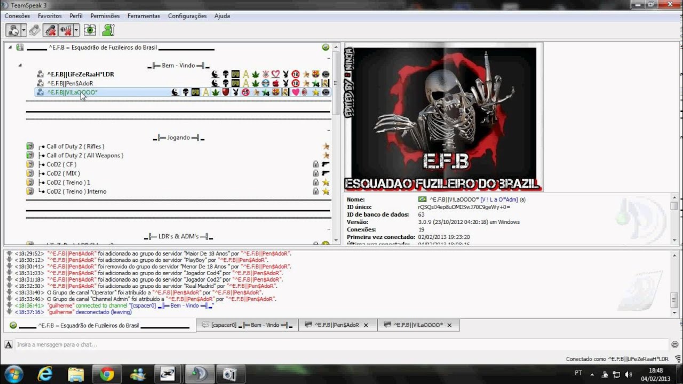Open the Perfil menu

tap(76, 16)
